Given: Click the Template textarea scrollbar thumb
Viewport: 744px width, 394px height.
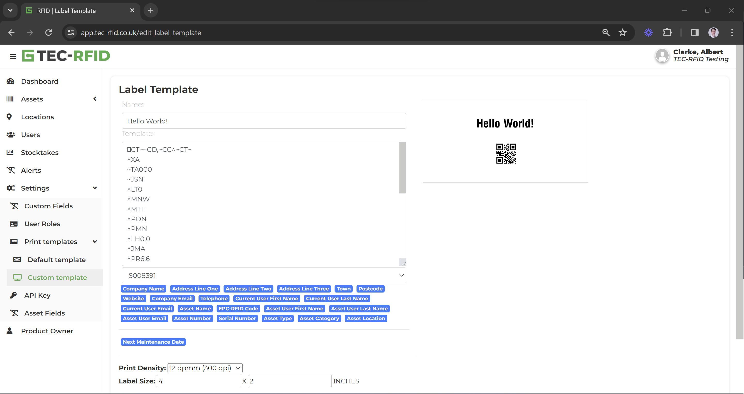Looking at the screenshot, I should tap(402, 168).
